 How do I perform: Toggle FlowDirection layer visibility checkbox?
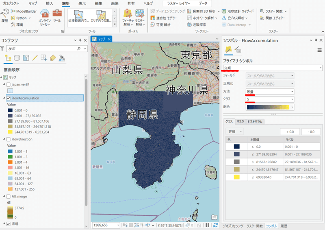8,139
